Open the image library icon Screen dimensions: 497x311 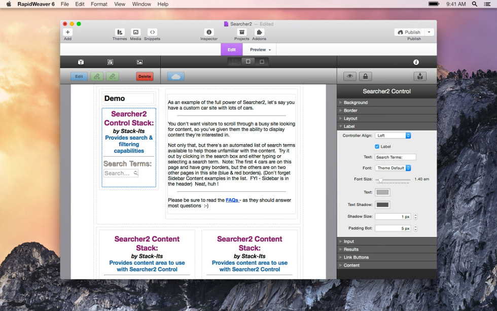139,62
